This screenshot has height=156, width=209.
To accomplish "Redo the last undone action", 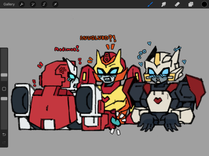I will (x=4, y=143).
